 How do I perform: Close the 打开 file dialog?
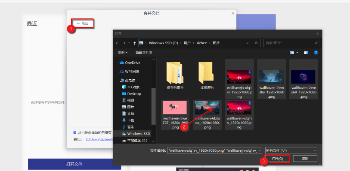click(x=318, y=33)
